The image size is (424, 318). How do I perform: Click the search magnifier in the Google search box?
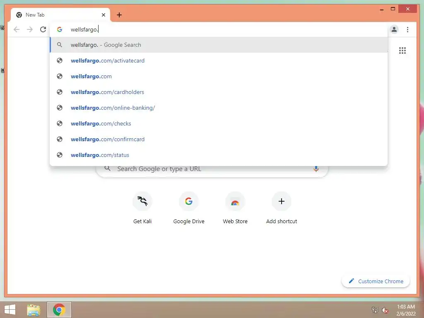click(107, 169)
